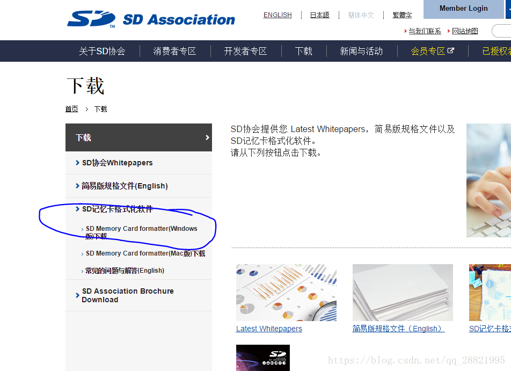Click chevron beside 常见的问题与解答(English)
Viewport: 511px width, 371px height.
[82, 271]
